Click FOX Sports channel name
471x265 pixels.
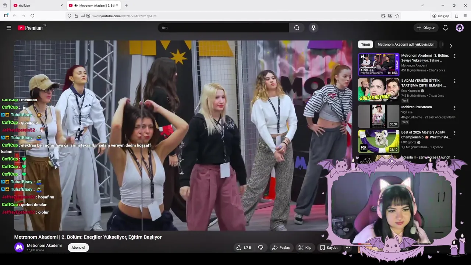coord(409,142)
